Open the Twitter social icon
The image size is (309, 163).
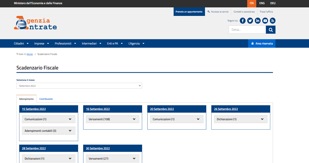click(x=250, y=21)
